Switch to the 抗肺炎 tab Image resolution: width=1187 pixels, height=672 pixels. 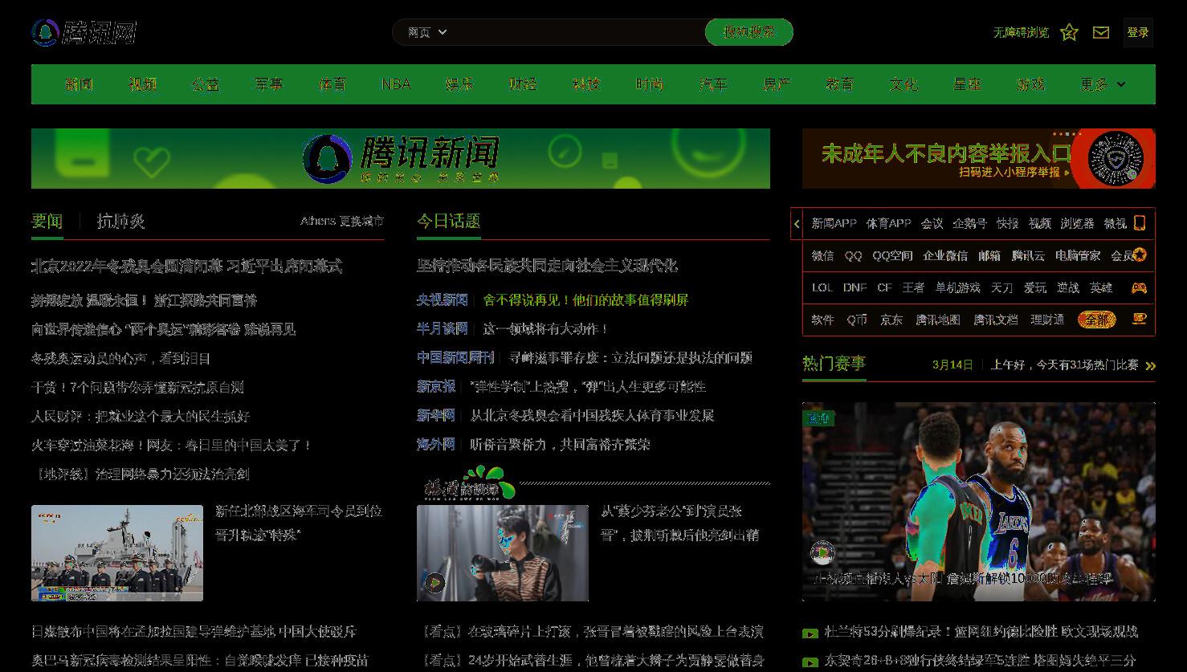click(x=120, y=222)
